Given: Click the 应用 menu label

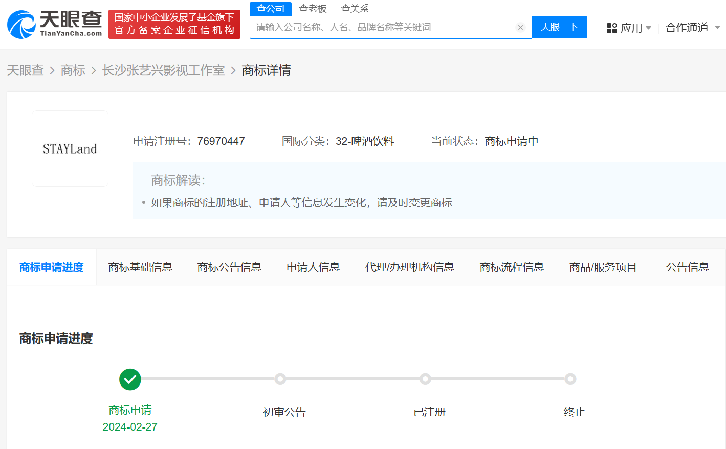Looking at the screenshot, I should (631, 28).
